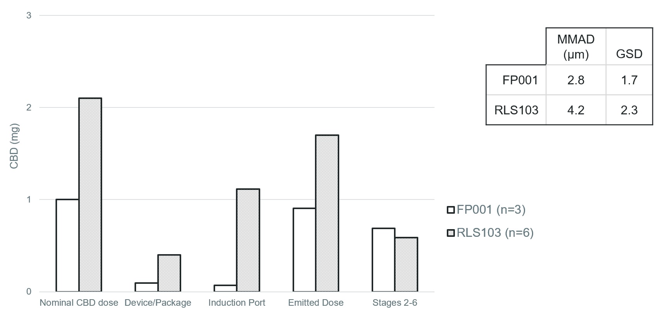Screen dimensions: 665x320
Task: Click the table cell showing 2.3
Action: coord(629,110)
